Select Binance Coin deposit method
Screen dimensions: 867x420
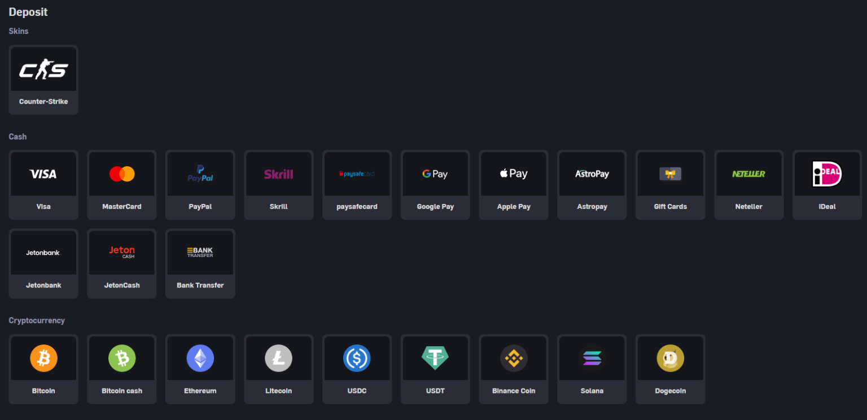coord(514,369)
